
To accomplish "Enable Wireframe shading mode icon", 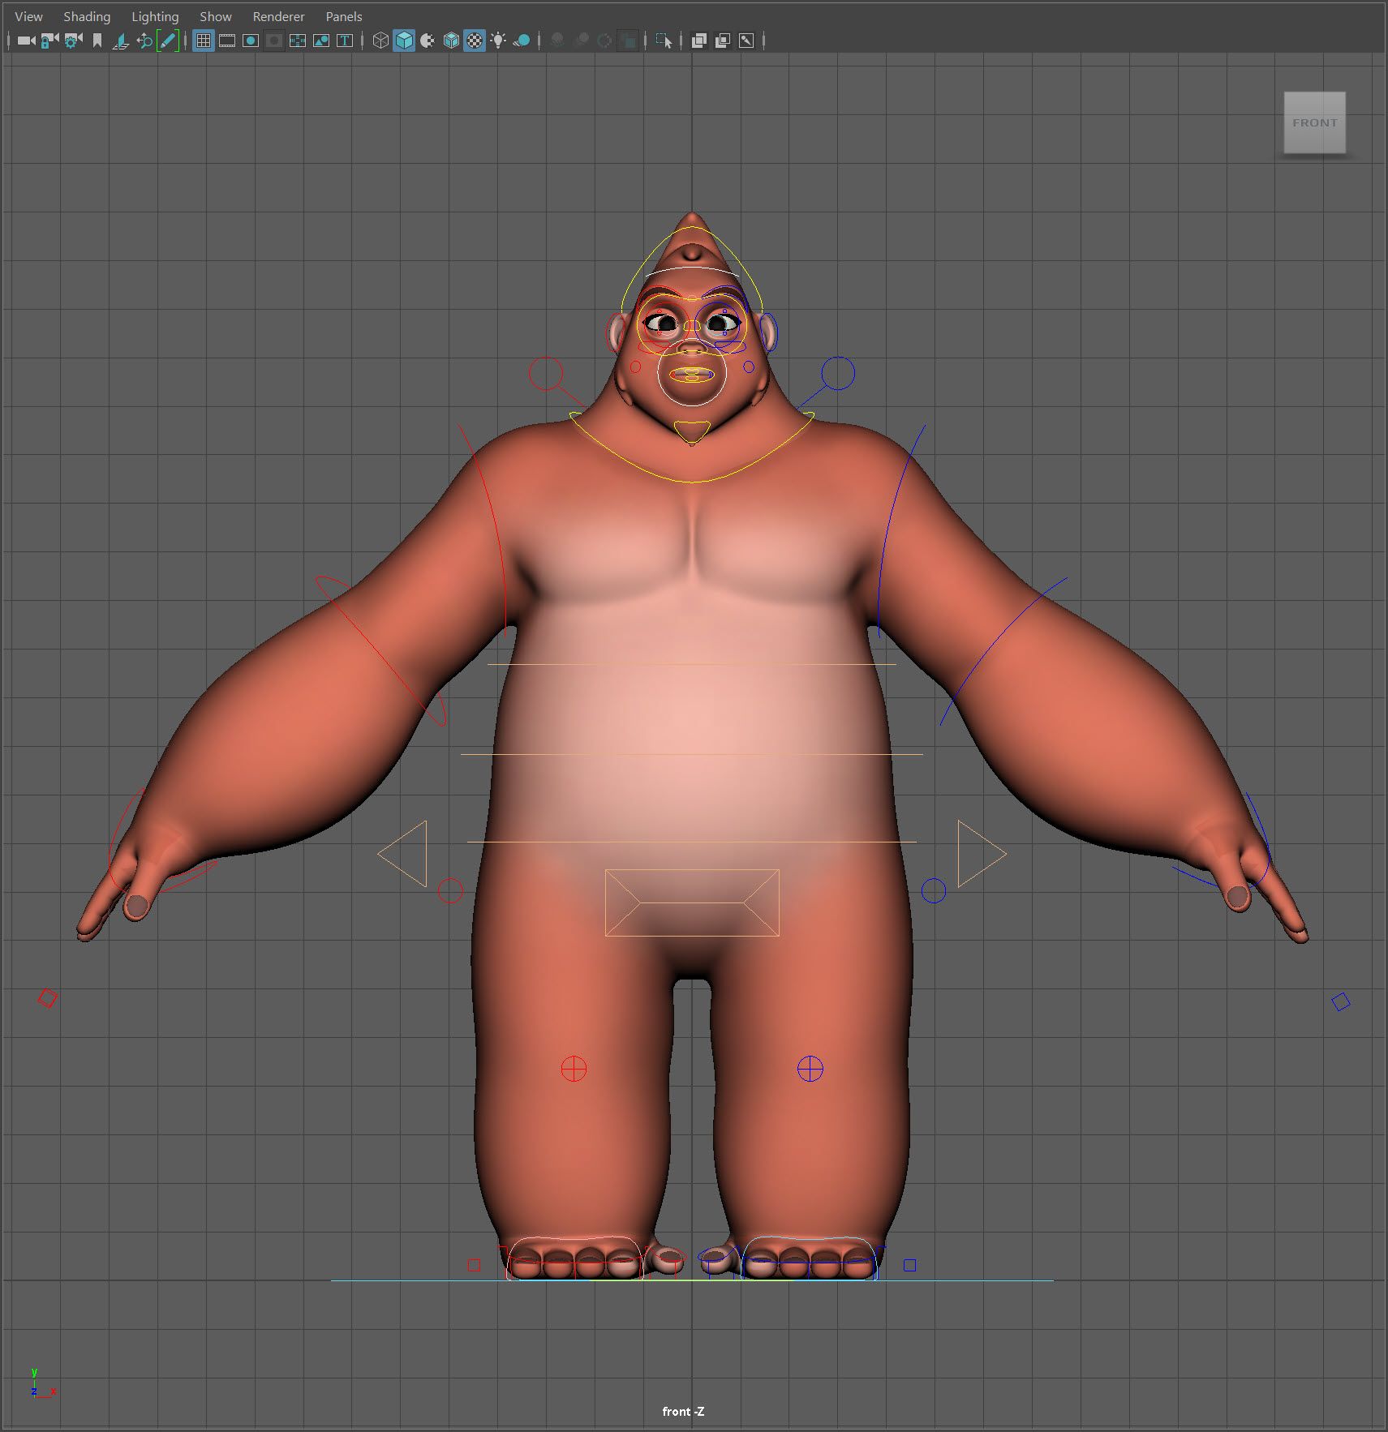I will pyautogui.click(x=380, y=41).
